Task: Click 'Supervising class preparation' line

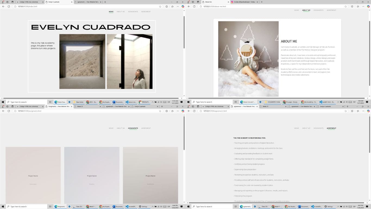Action: (x=245, y=170)
